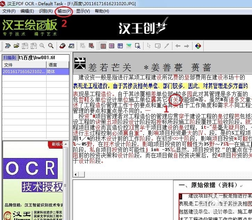Image resolution: width=252 pixels, height=220 pixels.
Task: Select the arrow pointer tool
Action: [149, 46]
